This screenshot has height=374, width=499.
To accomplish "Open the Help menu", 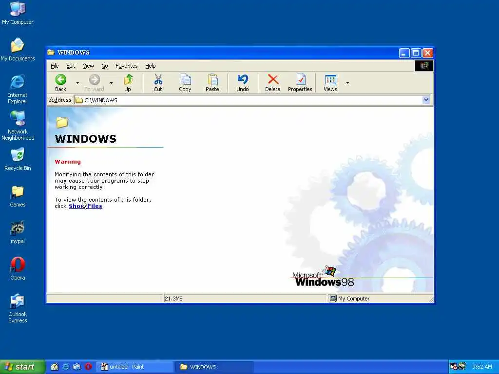I will click(x=150, y=66).
